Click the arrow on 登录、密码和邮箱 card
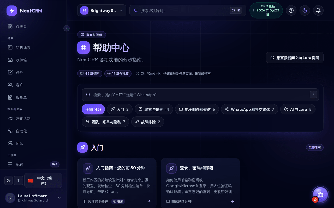Viewport: 334px width, 208px height. pyautogui.click(x=232, y=201)
